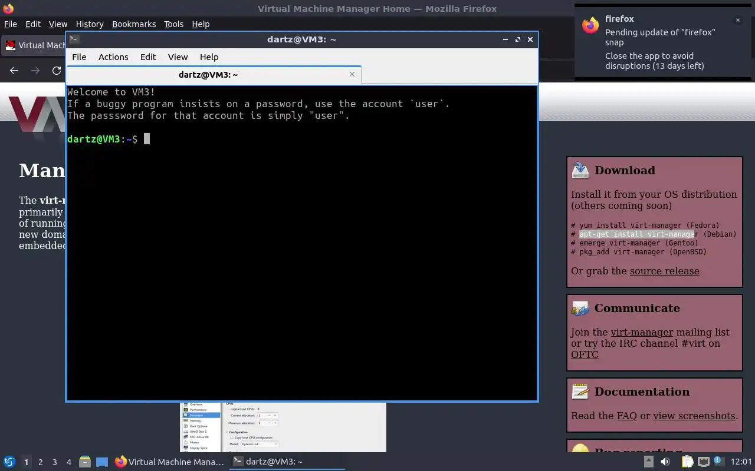
Task: Minimize the terminal window
Action: (x=505, y=39)
